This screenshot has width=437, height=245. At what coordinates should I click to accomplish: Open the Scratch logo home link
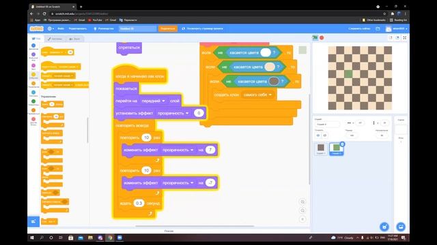tap(37, 29)
